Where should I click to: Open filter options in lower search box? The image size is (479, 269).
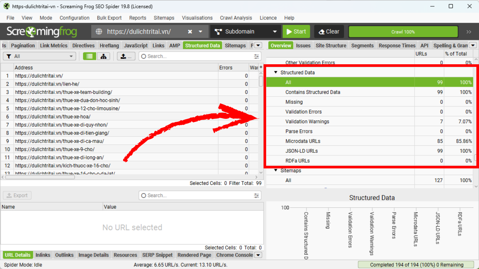[256, 195]
